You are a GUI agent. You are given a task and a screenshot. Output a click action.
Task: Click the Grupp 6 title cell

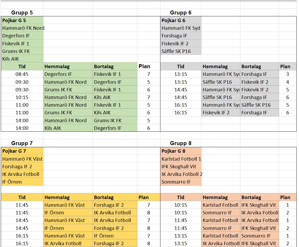(x=181, y=13)
